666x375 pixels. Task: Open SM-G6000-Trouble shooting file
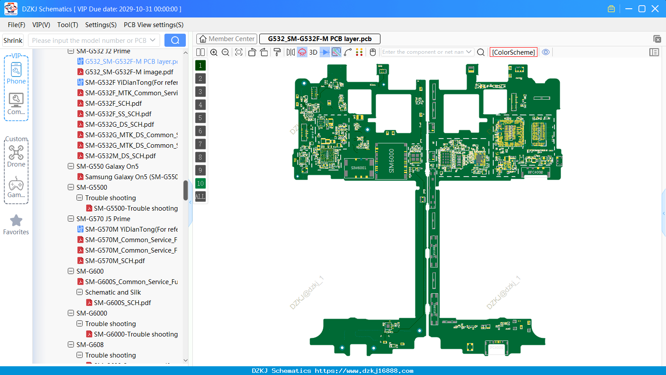(132, 334)
